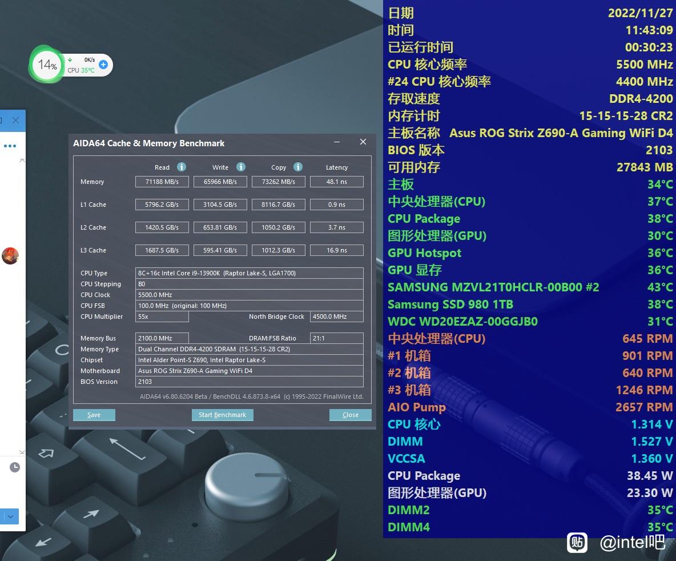Click the AIO Pump 2657 RPM reading

[644, 407]
